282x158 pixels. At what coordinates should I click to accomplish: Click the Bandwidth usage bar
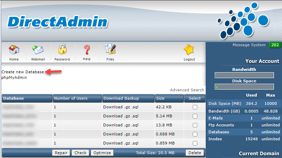[244, 75]
